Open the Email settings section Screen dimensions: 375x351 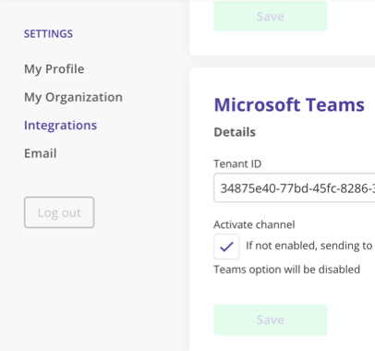point(41,153)
